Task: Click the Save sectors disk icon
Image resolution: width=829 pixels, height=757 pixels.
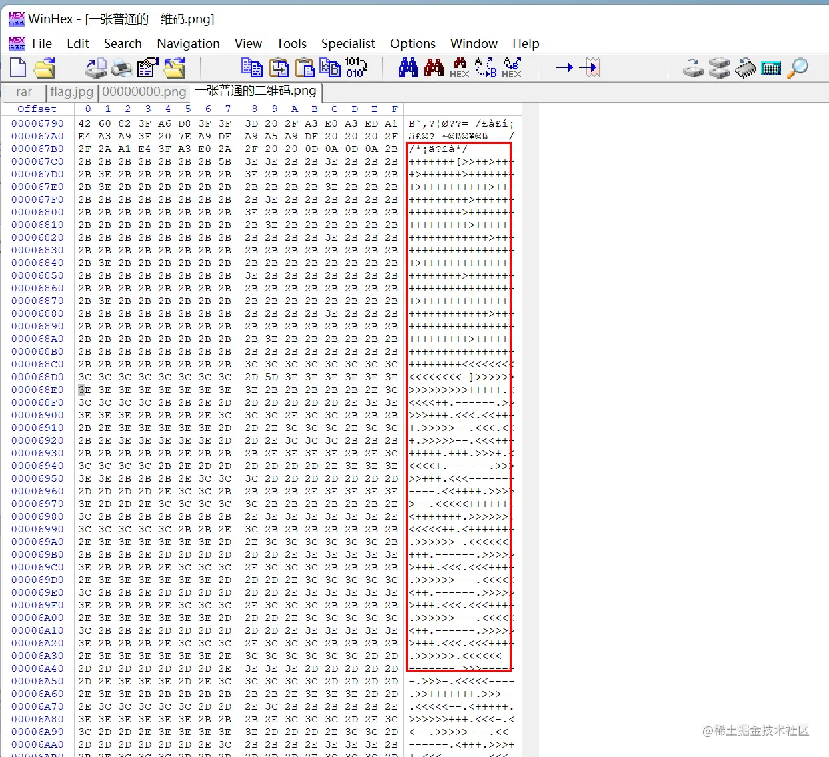Action: click(96, 68)
